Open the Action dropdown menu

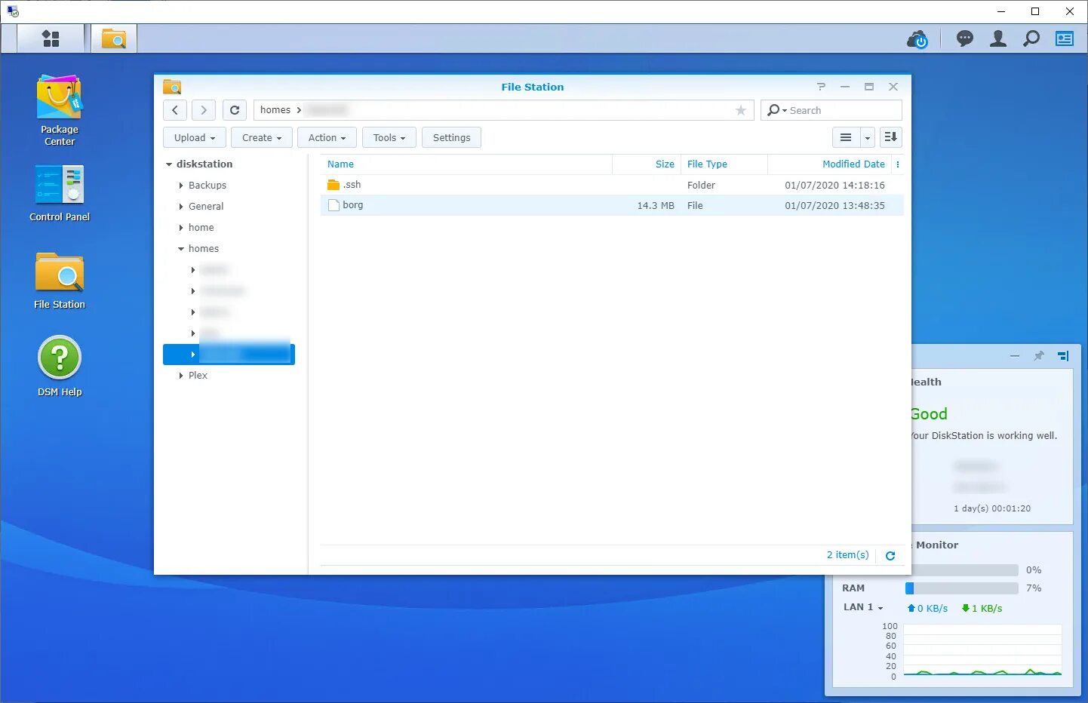click(x=326, y=137)
